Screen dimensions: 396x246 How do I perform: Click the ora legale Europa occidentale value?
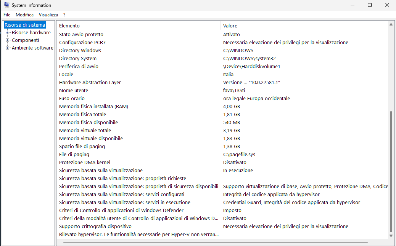256,99
